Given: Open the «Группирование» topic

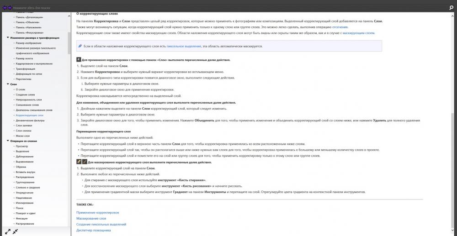Looking at the screenshot, I should pos(25,182).
